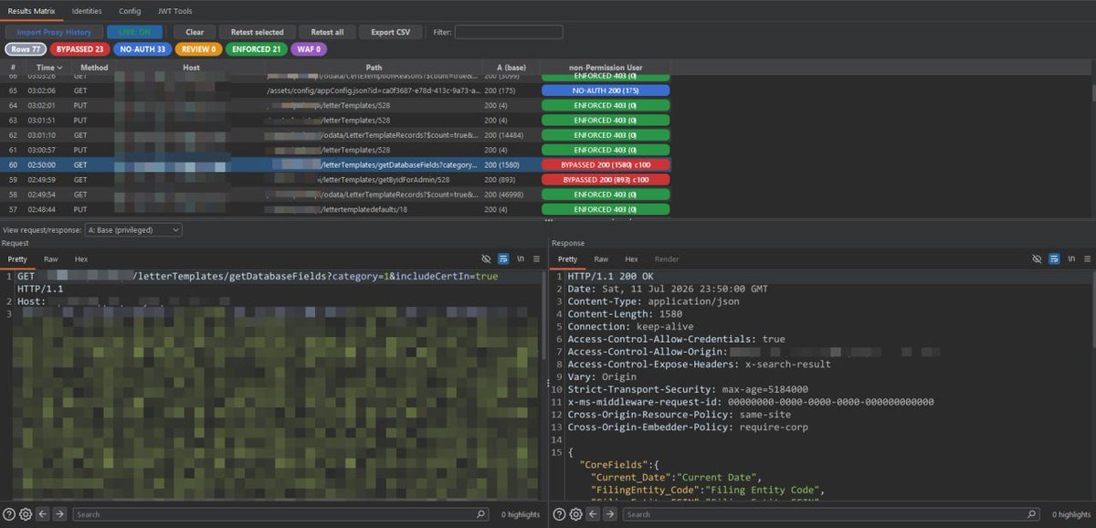Select the Rows 77 chip

(x=25, y=49)
